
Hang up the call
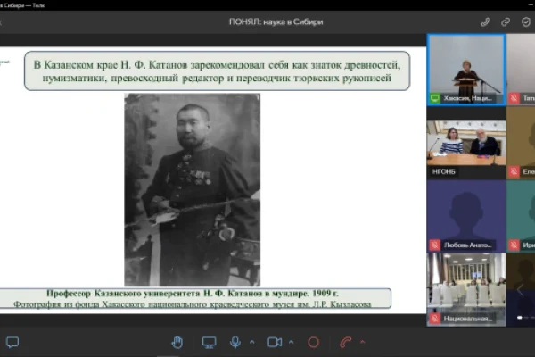345,342
